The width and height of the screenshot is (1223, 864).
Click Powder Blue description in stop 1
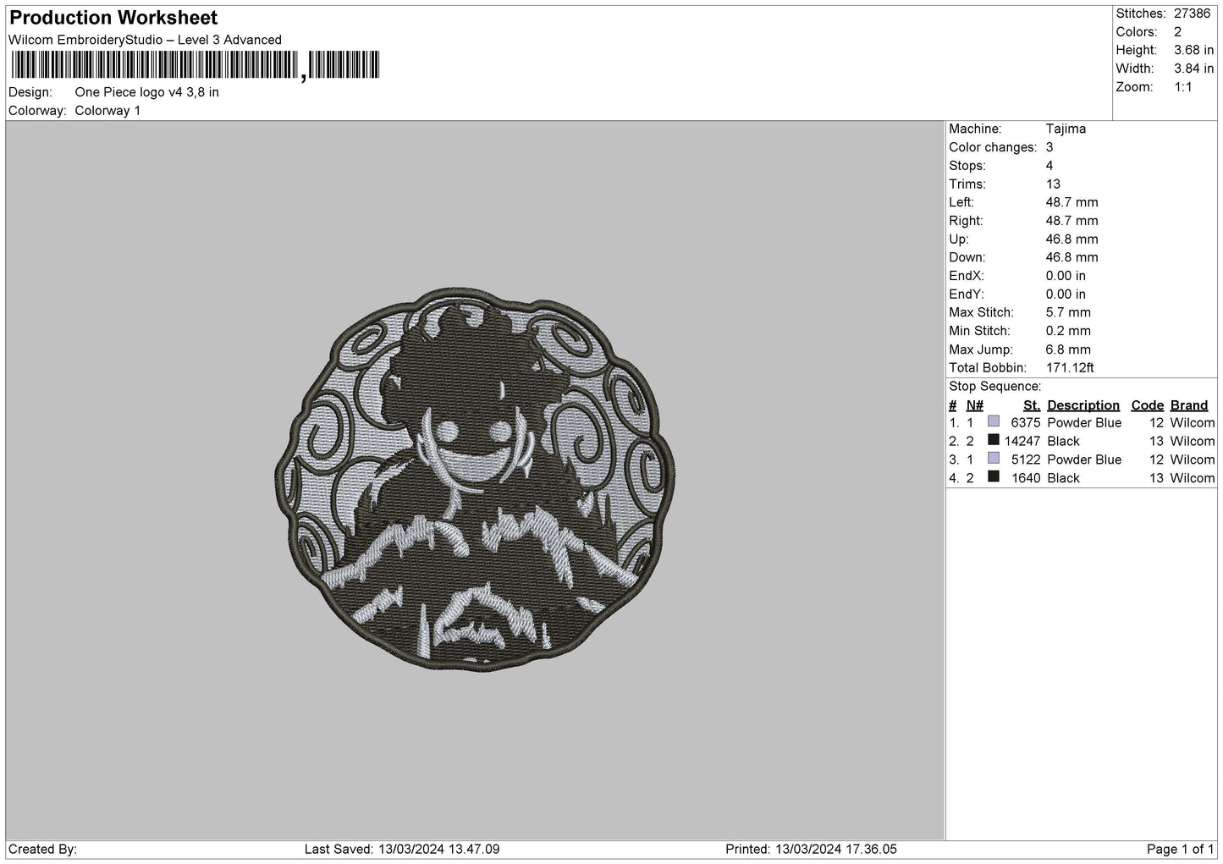[1084, 423]
